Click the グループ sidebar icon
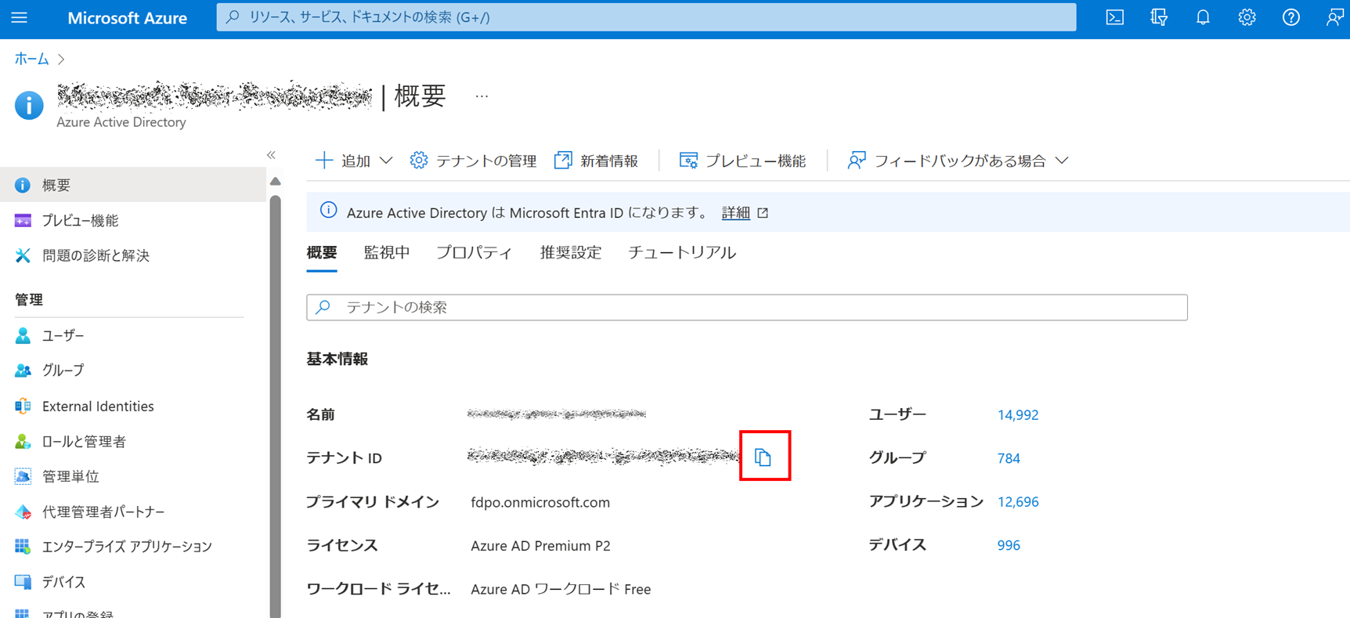Screen dimensions: 1350x618 pyautogui.click(x=23, y=370)
